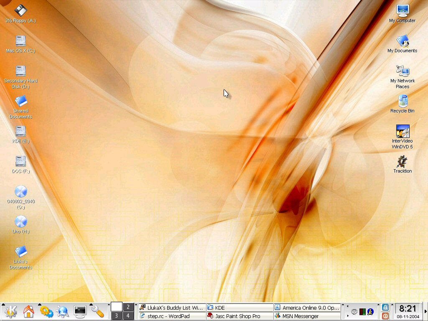This screenshot has height=321, width=428.
Task: Launch the Konqueror globe icon in the panel
Action: (x=63, y=312)
